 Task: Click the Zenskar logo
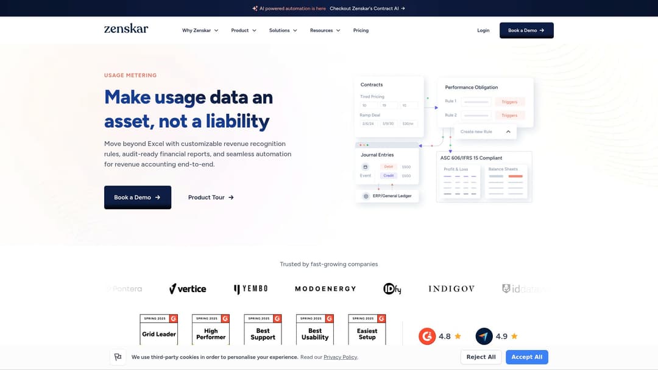126,29
